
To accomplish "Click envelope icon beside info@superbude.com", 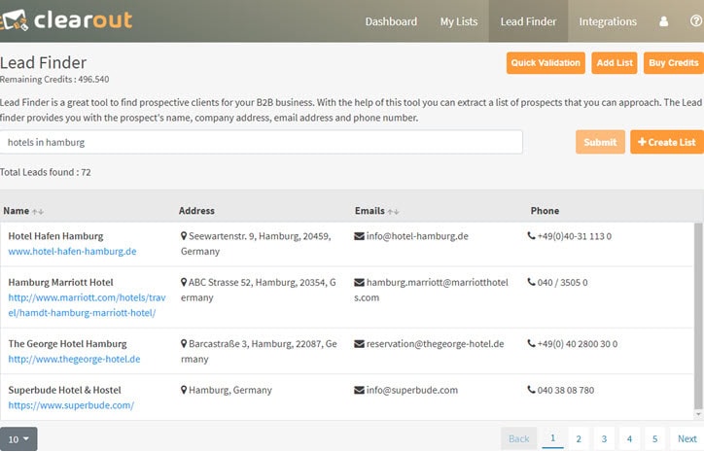I will (359, 391).
